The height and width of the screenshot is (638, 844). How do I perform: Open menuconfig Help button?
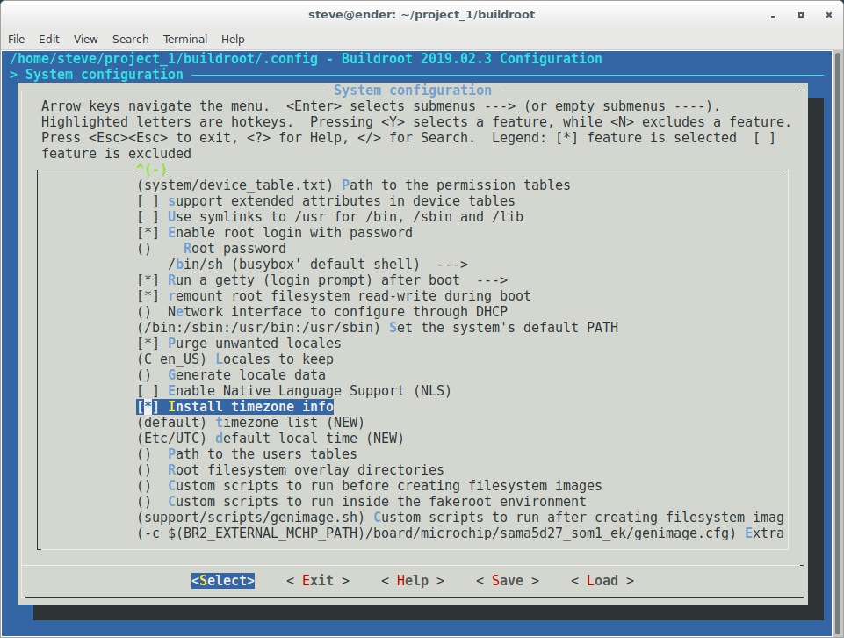tap(412, 580)
